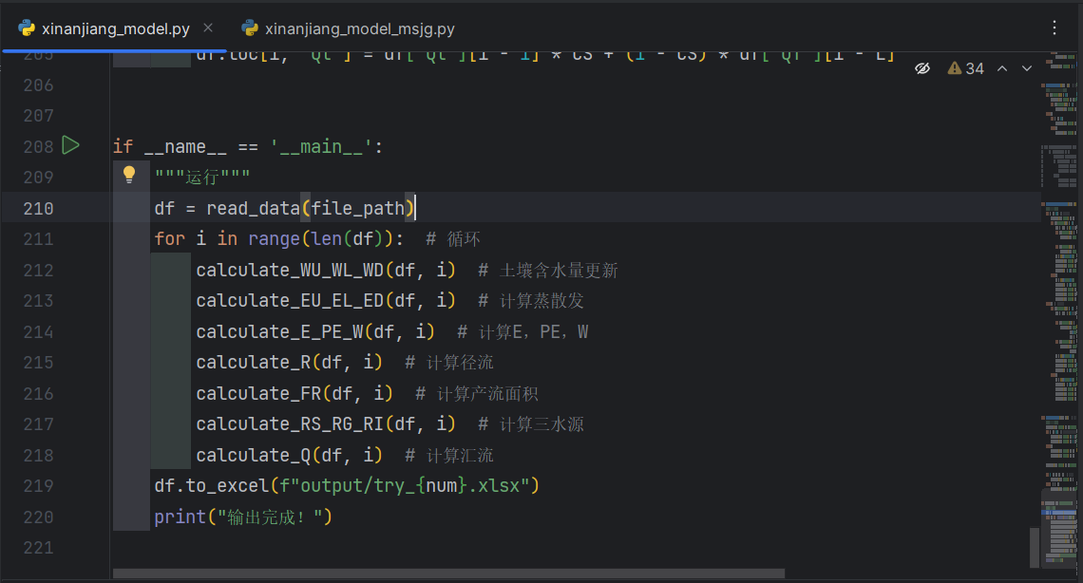The width and height of the screenshot is (1083, 583).
Task: Jump to next problem with down chevron
Action: 1026,68
